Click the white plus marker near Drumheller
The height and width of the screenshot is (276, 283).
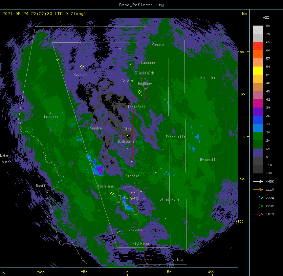[201, 123]
